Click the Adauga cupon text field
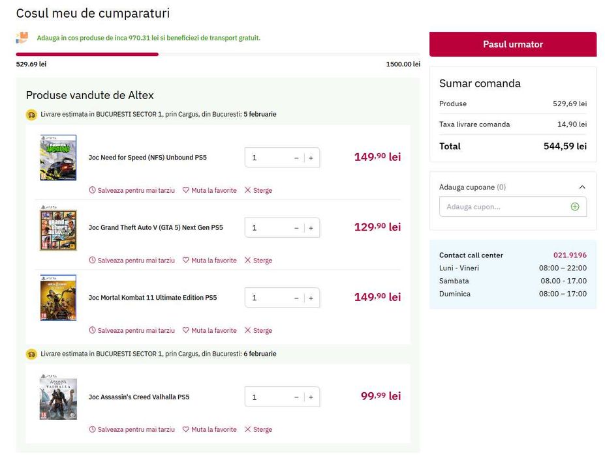 [504, 207]
